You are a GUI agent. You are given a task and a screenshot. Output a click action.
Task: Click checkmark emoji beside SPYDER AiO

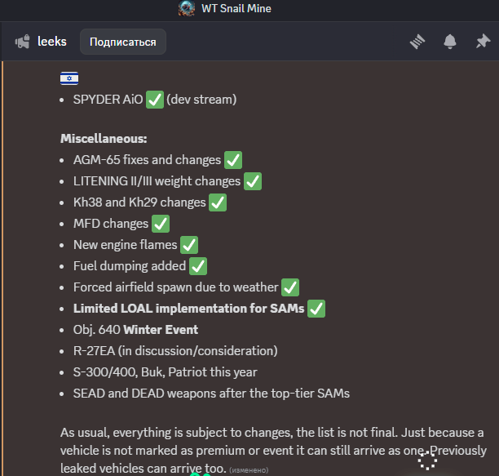click(x=155, y=100)
